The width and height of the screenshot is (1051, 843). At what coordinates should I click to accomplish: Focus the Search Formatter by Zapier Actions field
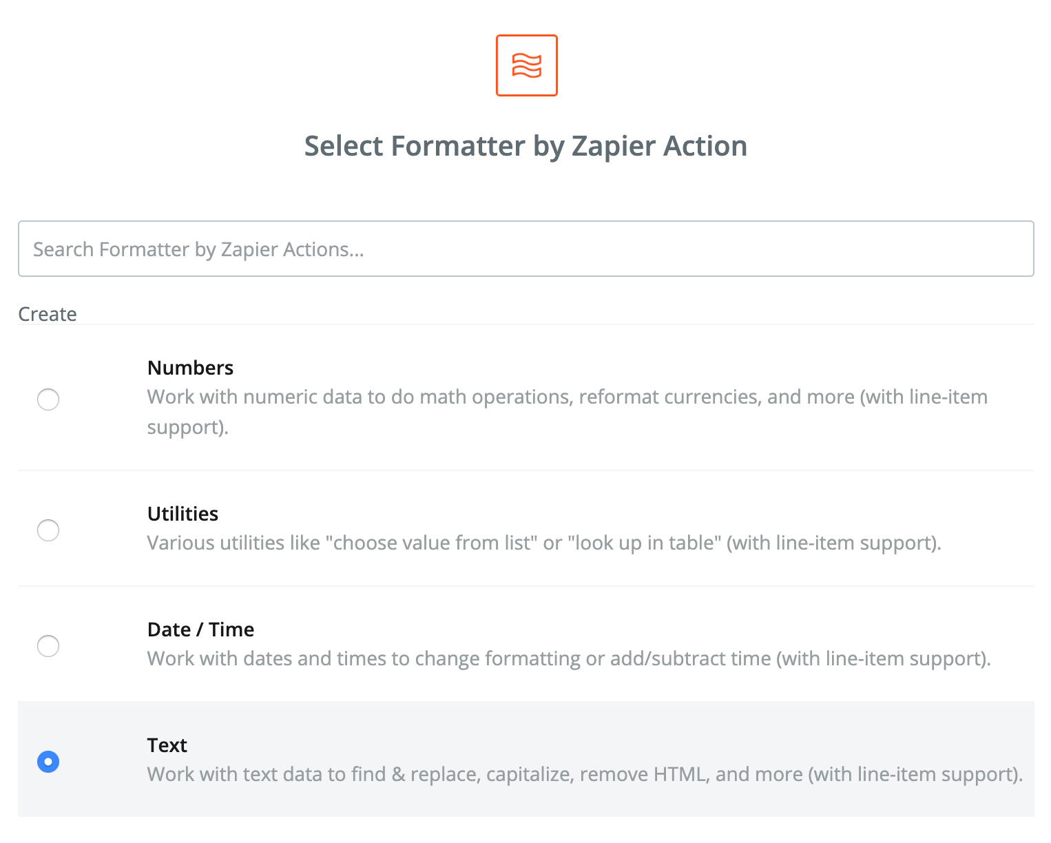525,249
